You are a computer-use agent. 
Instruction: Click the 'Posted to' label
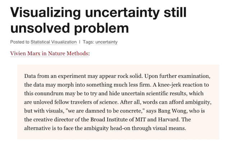(20, 42)
